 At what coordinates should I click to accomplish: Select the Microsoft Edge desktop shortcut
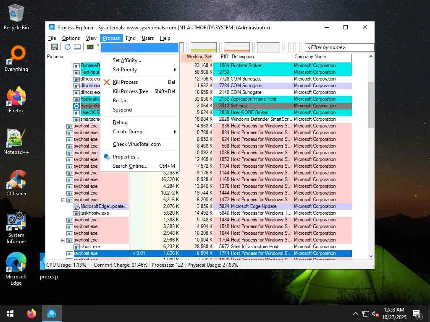16,269
